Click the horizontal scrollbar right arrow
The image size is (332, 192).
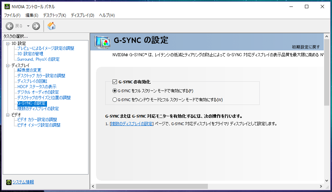tap(321, 186)
